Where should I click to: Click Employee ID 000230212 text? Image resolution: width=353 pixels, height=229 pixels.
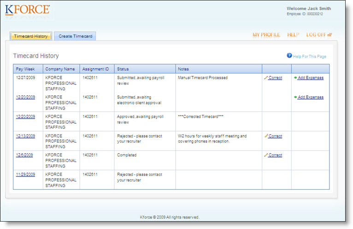pos(305,14)
